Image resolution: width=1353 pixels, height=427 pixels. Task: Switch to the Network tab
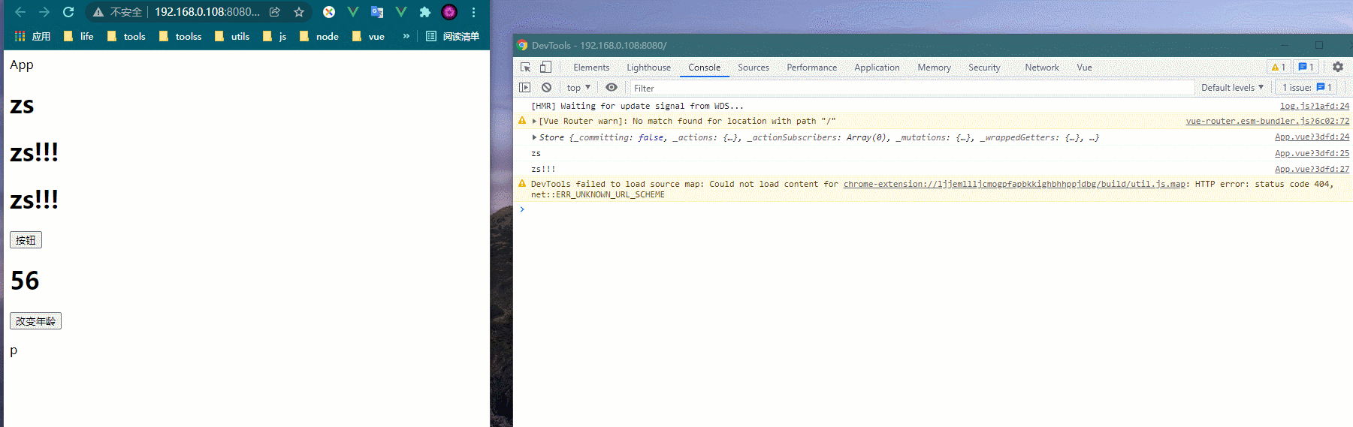pyautogui.click(x=1042, y=68)
